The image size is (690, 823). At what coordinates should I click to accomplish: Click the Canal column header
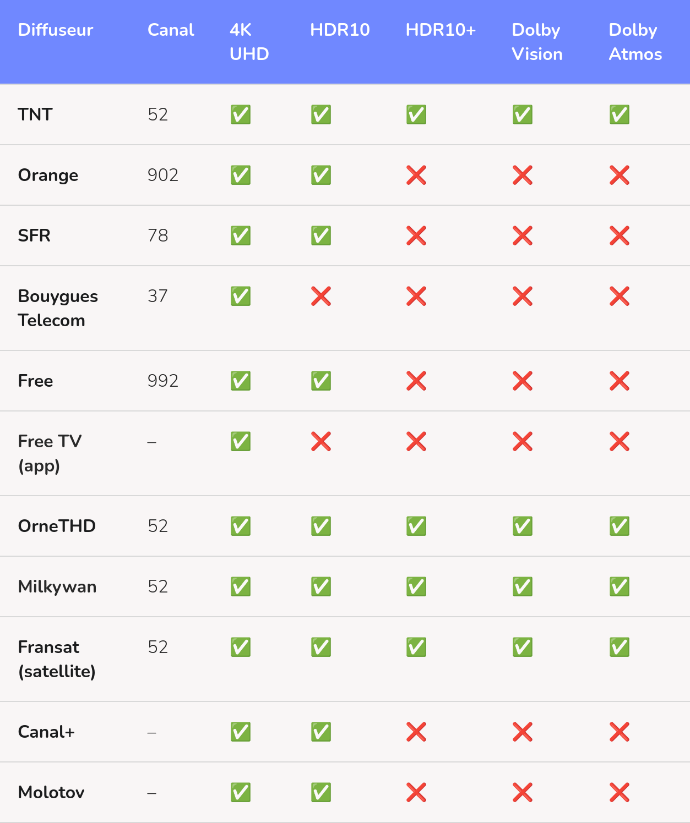[171, 30]
